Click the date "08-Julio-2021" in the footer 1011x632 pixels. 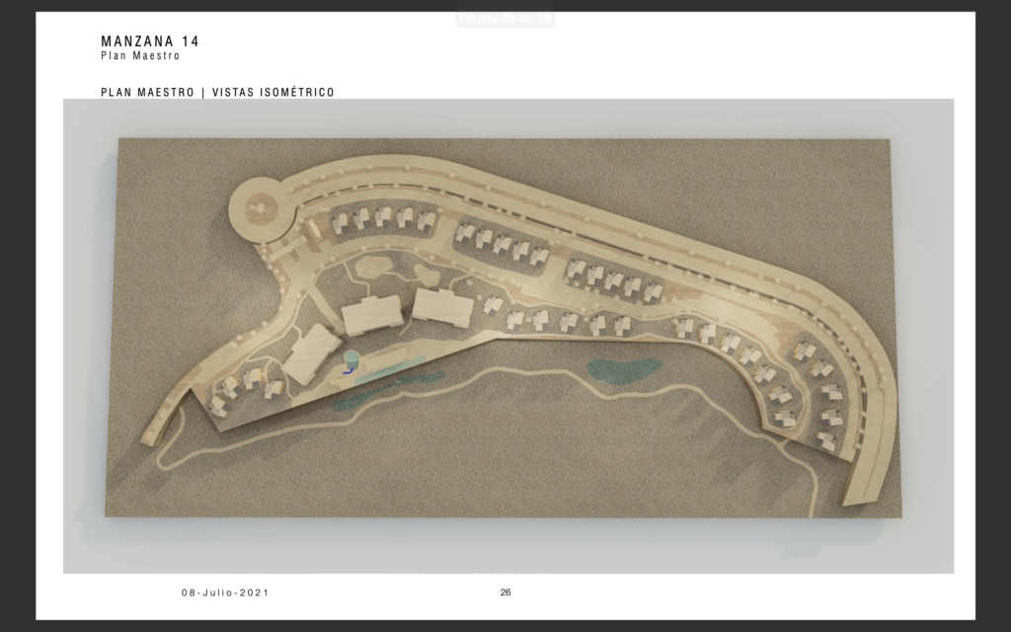(224, 592)
